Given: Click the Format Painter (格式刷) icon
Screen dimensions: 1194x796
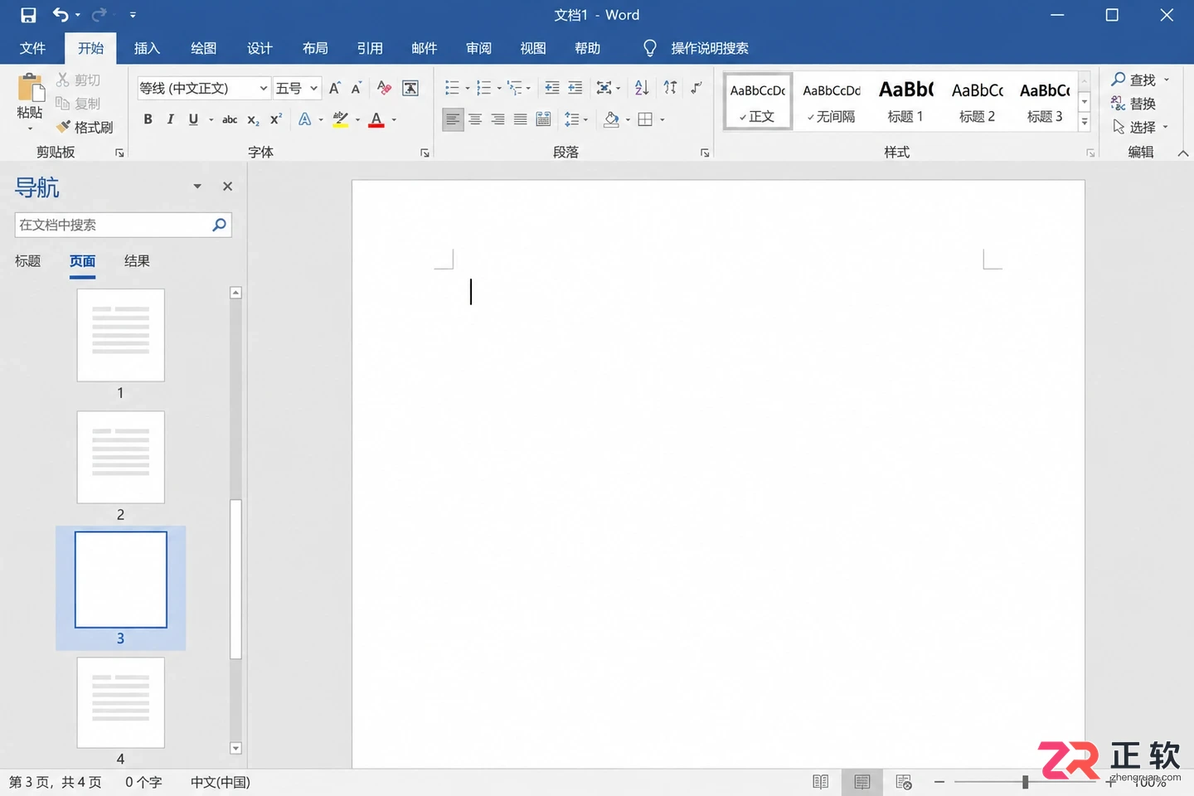Looking at the screenshot, I should pyautogui.click(x=63, y=127).
